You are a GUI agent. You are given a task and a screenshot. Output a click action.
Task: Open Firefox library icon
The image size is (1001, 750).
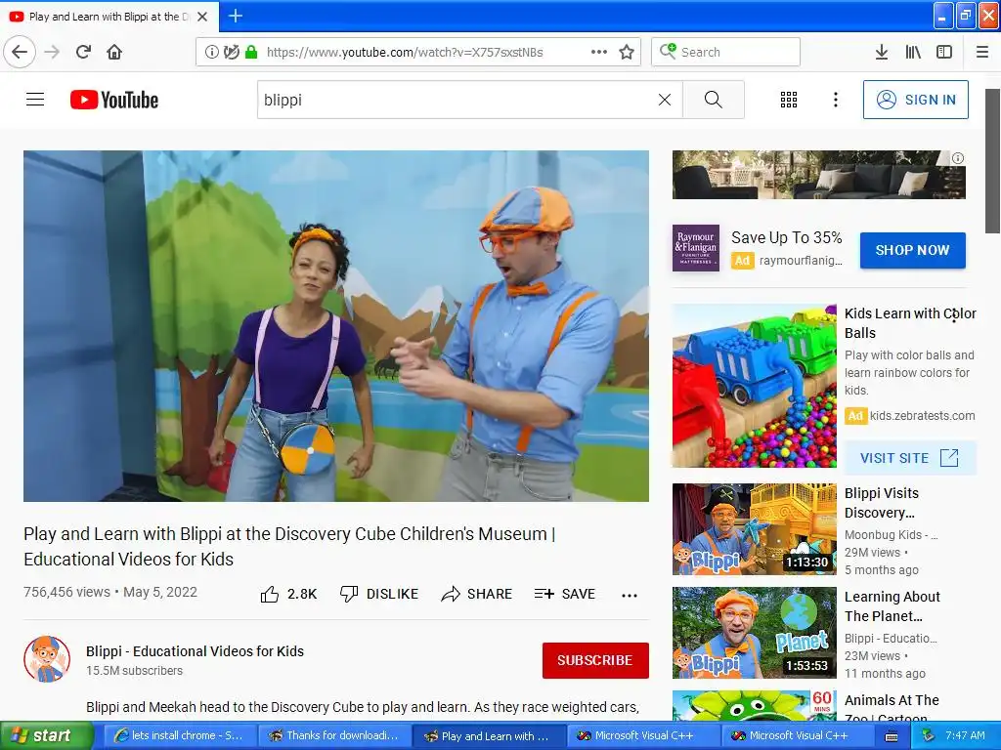point(913,52)
